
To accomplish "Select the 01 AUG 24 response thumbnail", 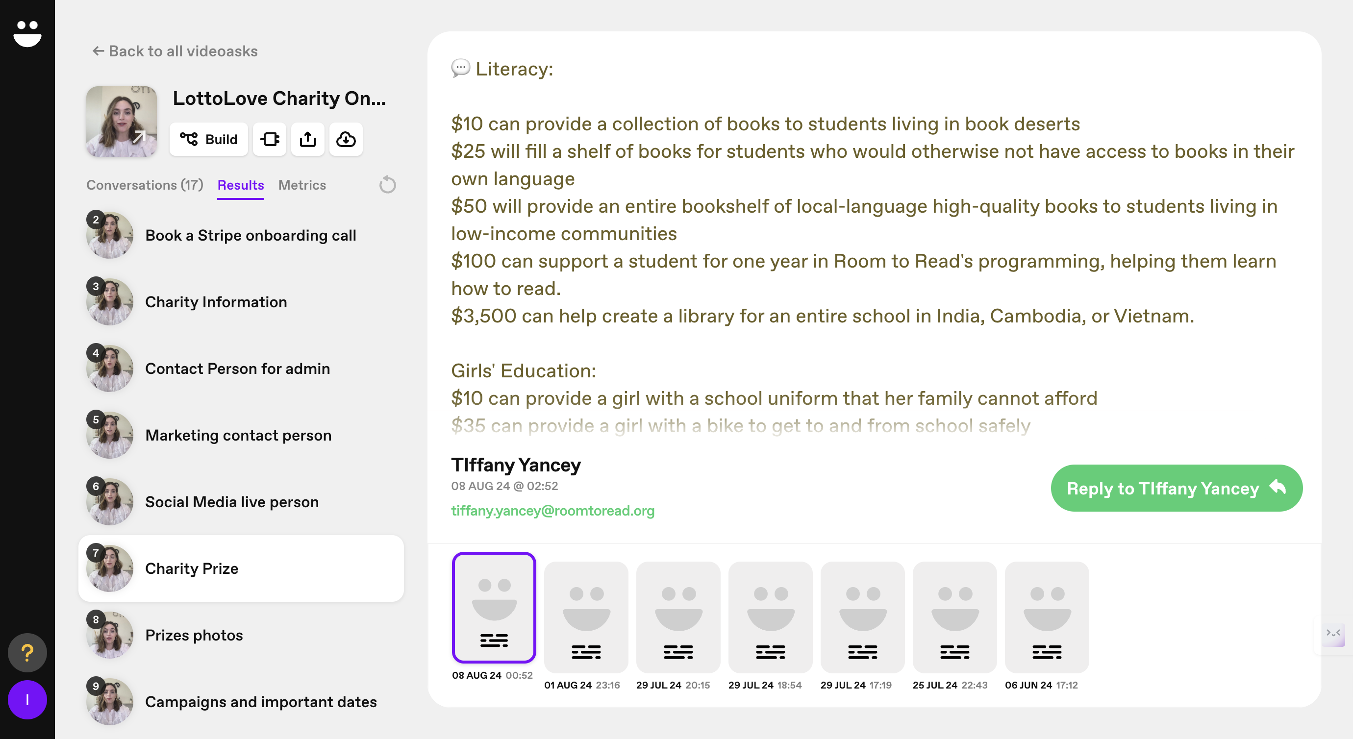I will click(586, 617).
